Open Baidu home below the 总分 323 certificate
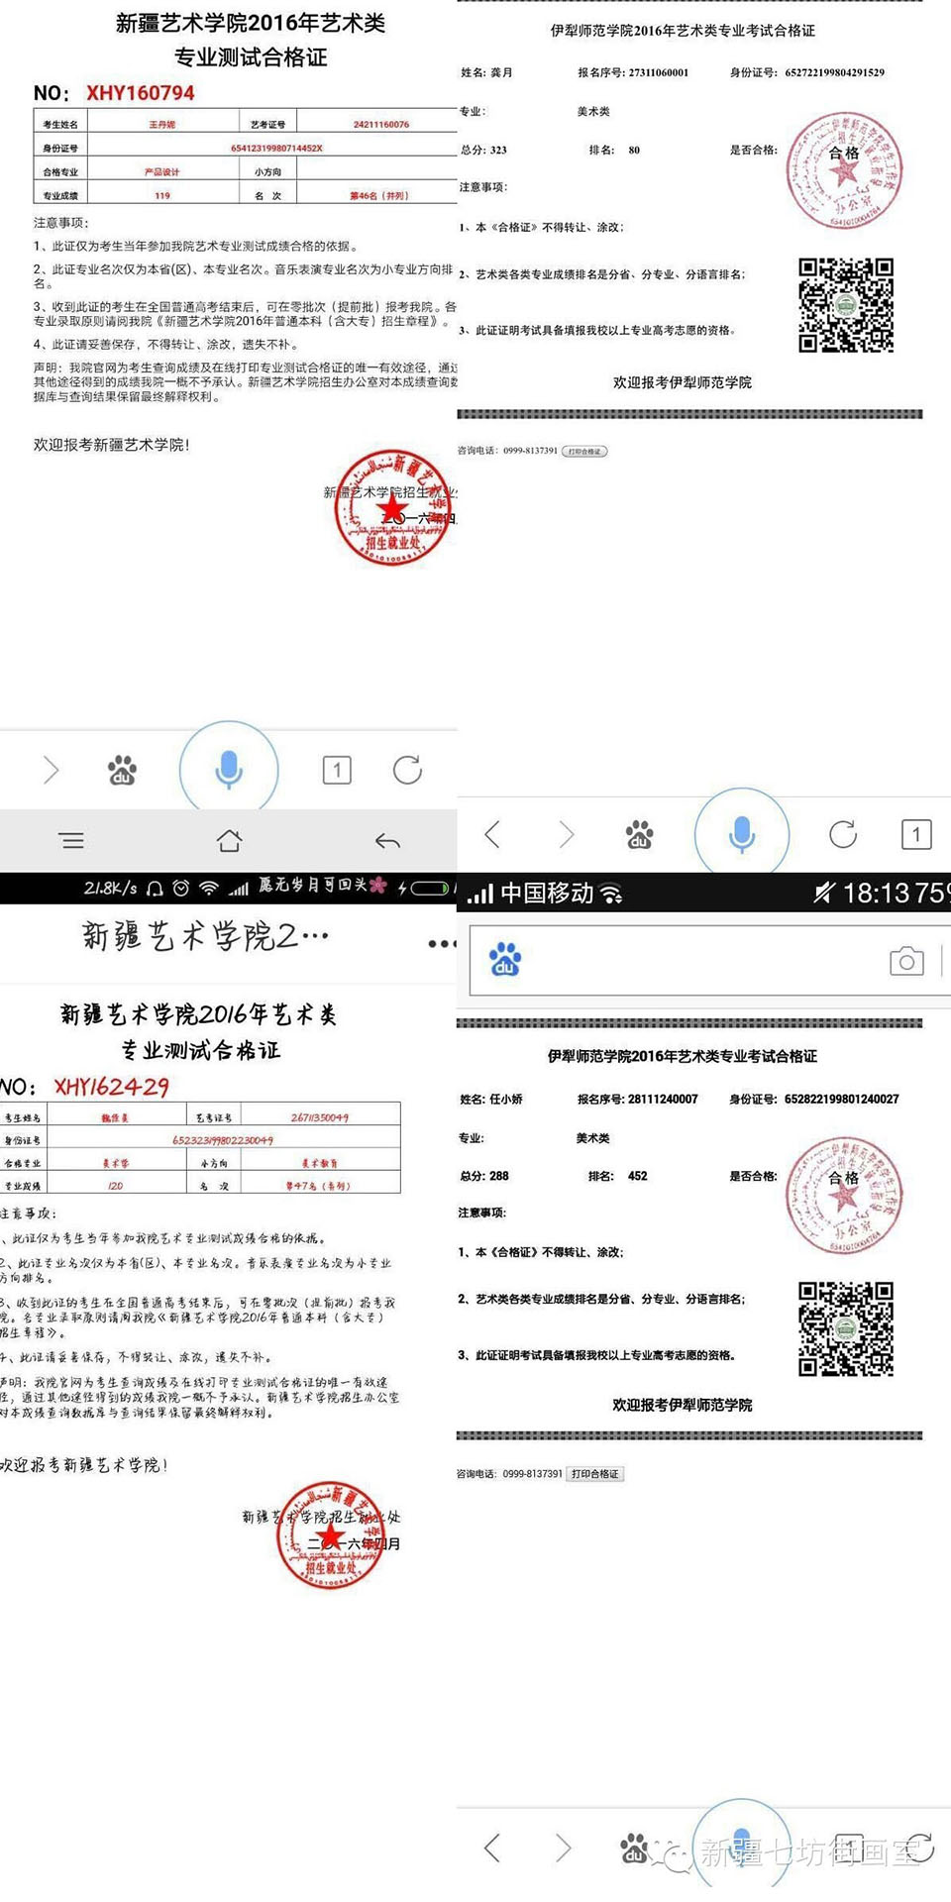The image size is (951, 1902). click(x=640, y=835)
